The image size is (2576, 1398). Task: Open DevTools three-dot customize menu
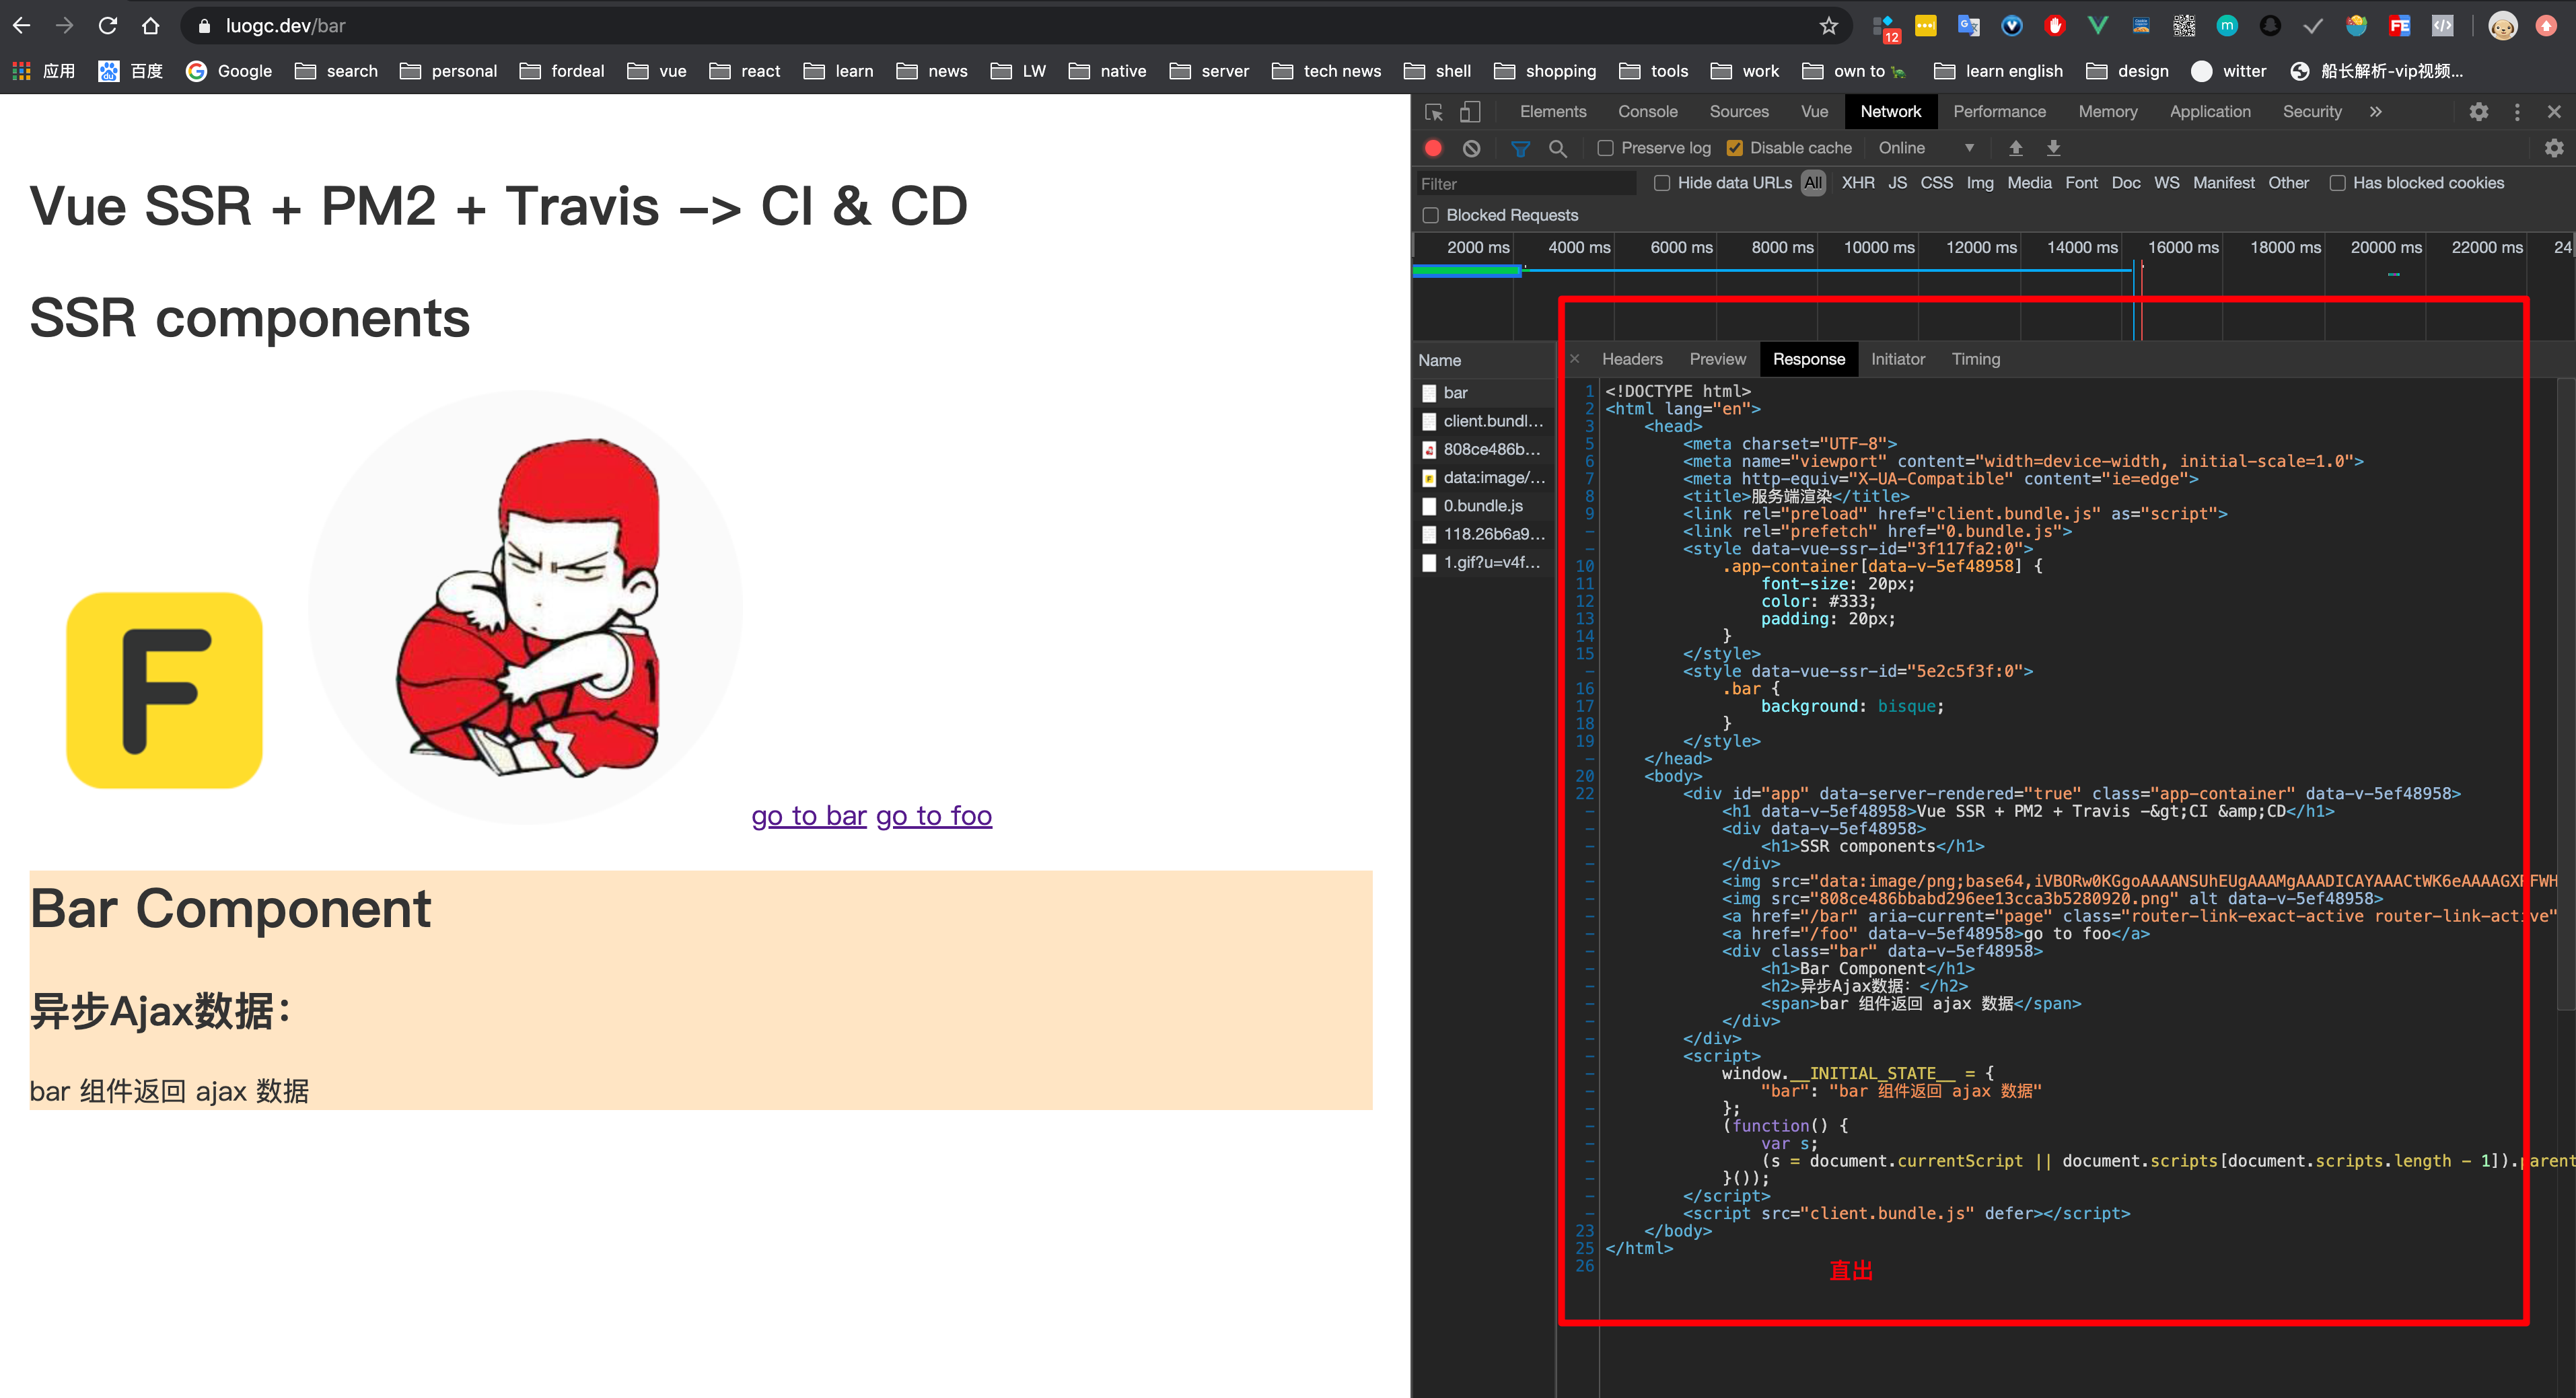point(2517,112)
